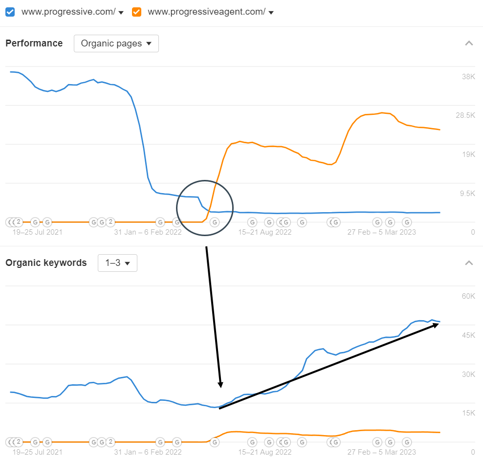
Task: Click the www.progressiveagent.com/ domain label
Action: (207, 12)
